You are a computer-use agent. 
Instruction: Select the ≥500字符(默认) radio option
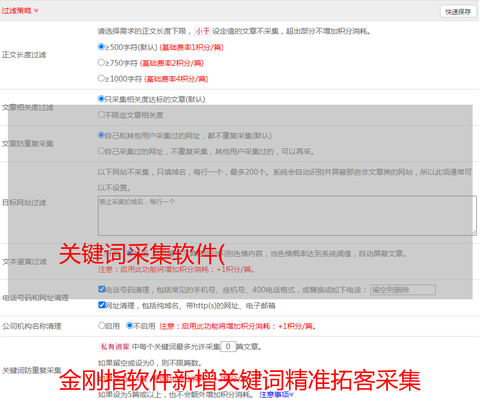pyautogui.click(x=102, y=47)
